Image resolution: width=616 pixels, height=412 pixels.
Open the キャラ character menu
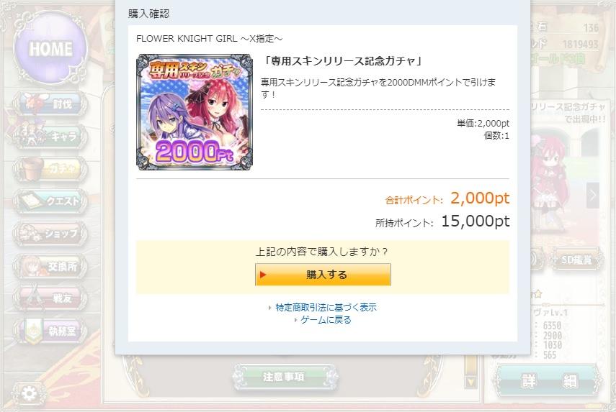[50, 137]
